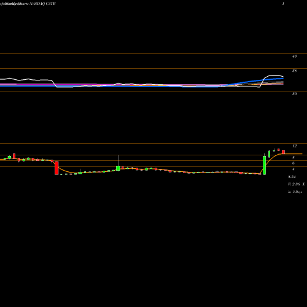Click the '6' price axis label

click(293, 163)
